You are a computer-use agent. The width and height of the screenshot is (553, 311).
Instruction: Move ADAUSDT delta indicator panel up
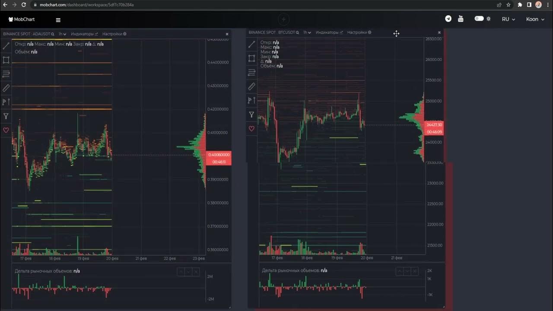(181, 272)
